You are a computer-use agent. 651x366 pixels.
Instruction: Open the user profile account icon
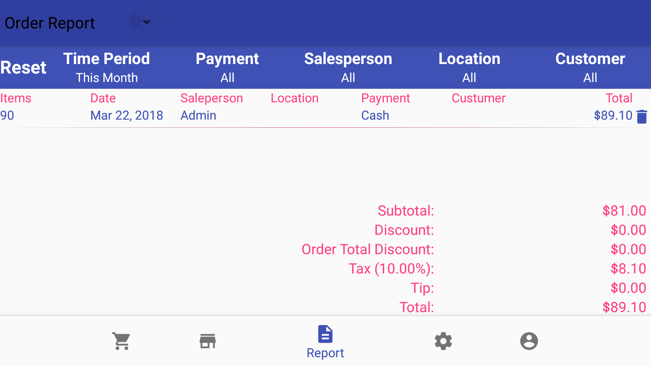pos(529,341)
